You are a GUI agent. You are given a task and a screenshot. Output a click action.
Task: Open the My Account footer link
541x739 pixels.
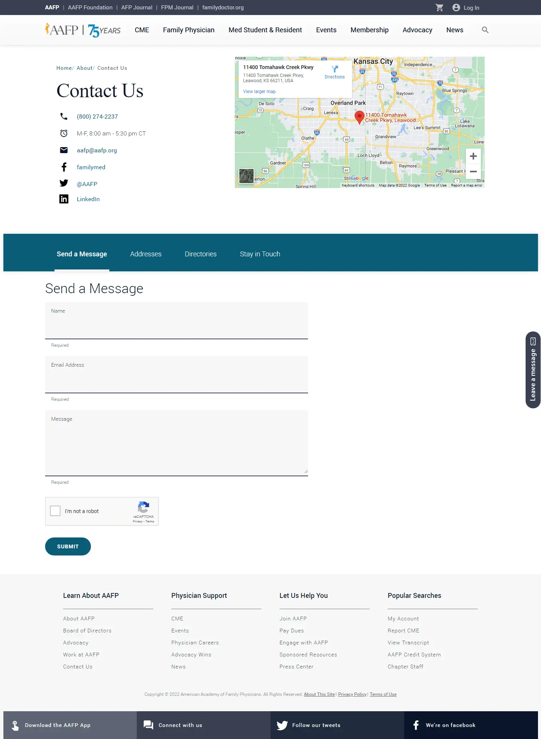pyautogui.click(x=403, y=619)
